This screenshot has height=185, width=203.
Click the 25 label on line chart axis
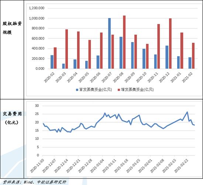37,114
